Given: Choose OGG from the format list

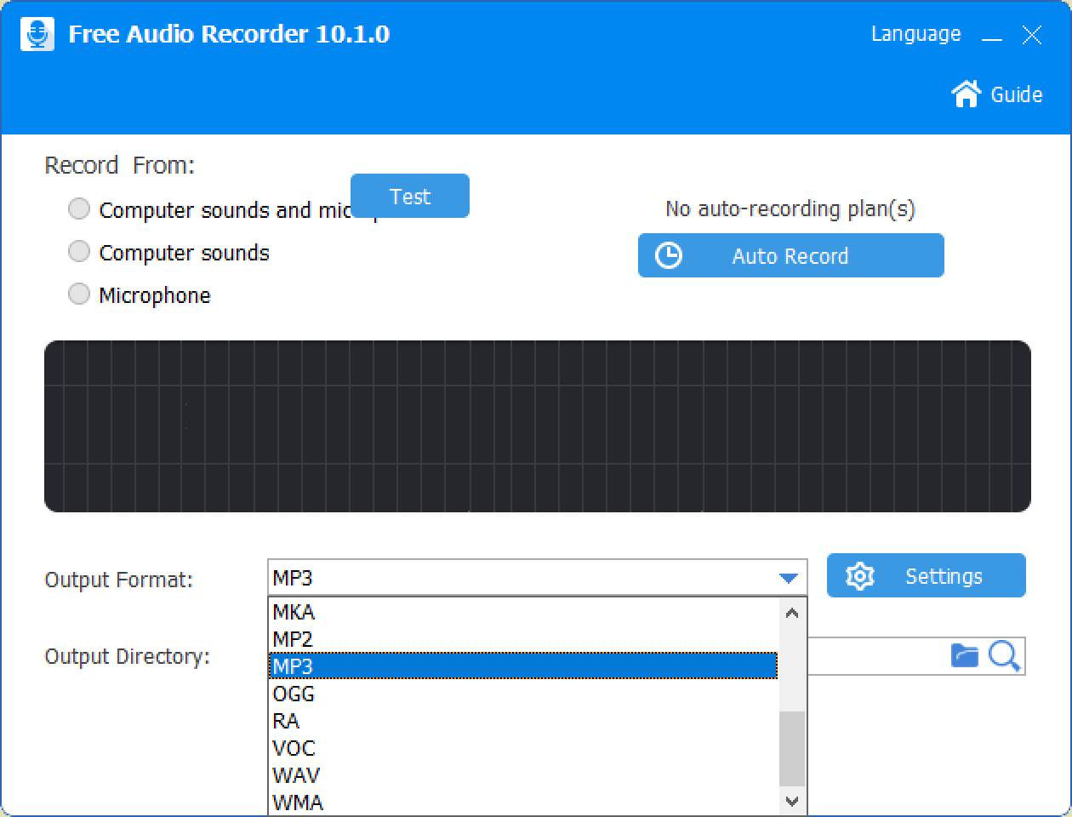Looking at the screenshot, I should click(x=294, y=694).
